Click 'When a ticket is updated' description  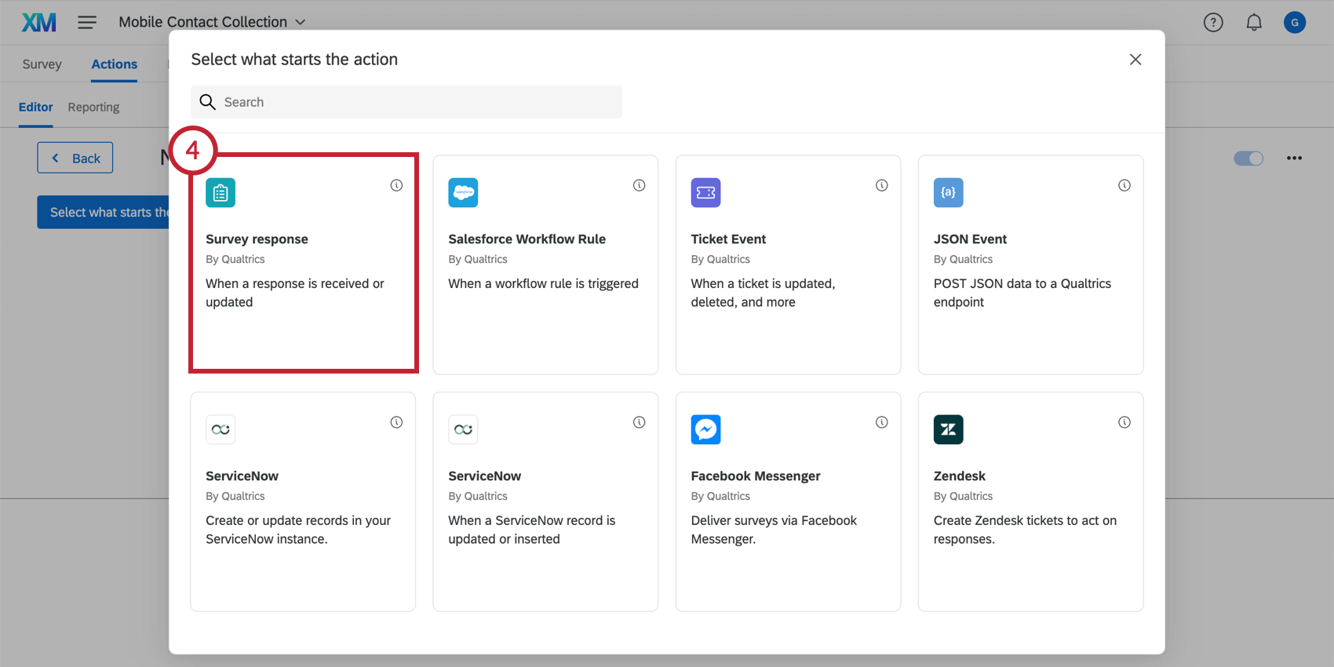tap(763, 293)
